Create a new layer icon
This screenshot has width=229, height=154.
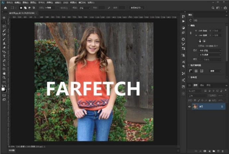pos(218,151)
